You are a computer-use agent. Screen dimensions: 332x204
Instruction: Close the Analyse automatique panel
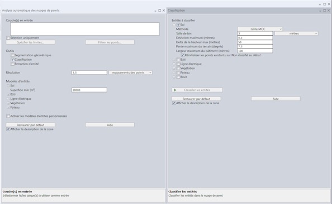[x=164, y=11]
